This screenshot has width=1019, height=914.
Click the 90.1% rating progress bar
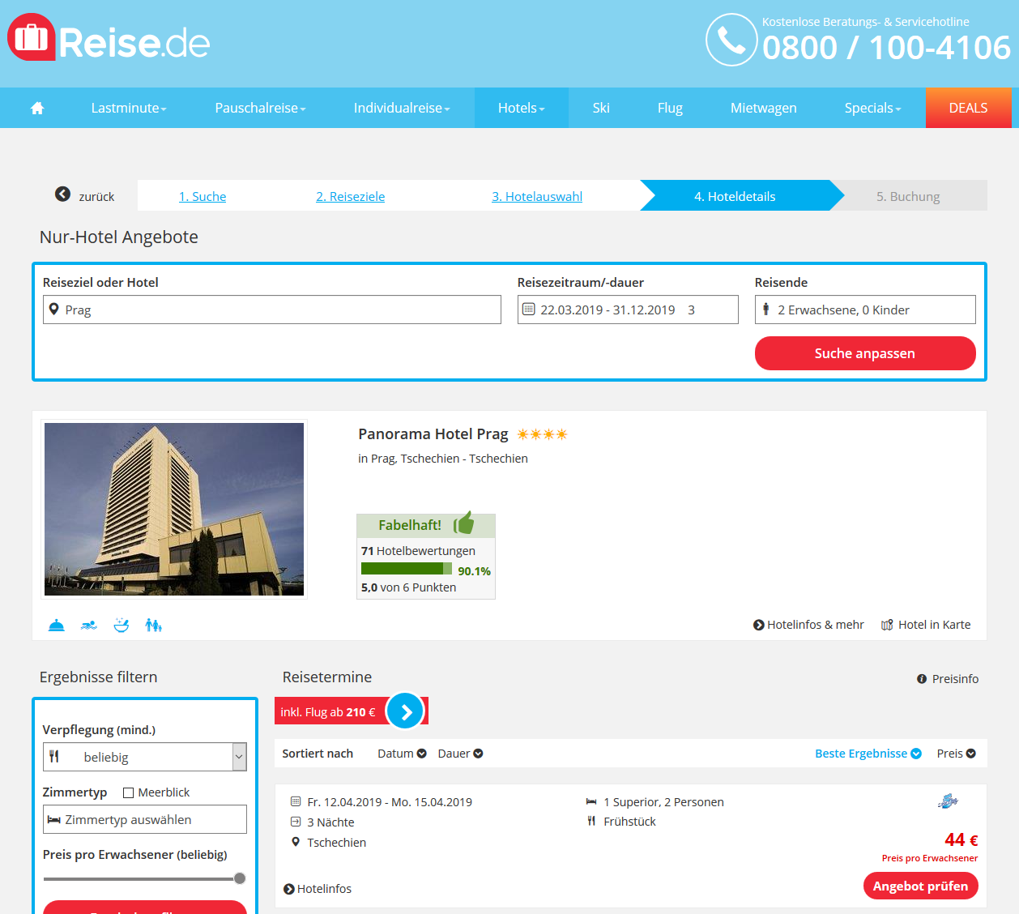407,569
